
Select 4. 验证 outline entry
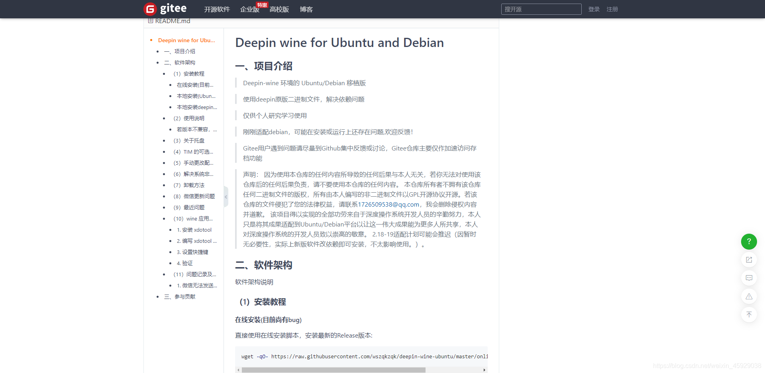185,263
